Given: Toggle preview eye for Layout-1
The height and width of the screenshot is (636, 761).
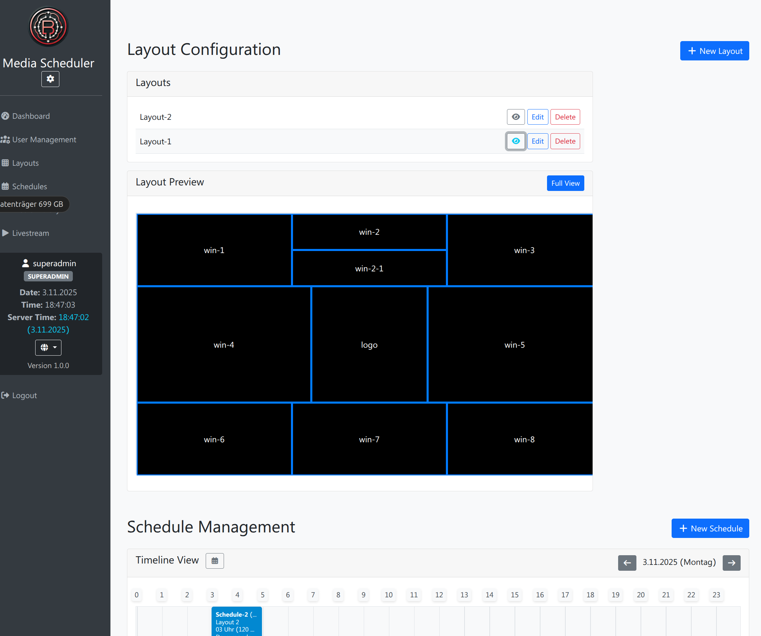Looking at the screenshot, I should [515, 141].
